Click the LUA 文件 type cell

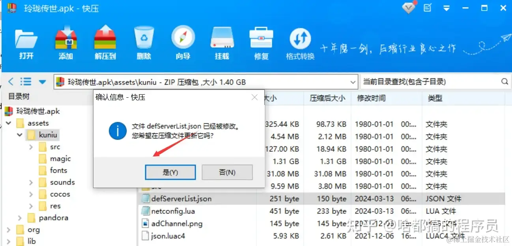pyautogui.click(x=441, y=211)
